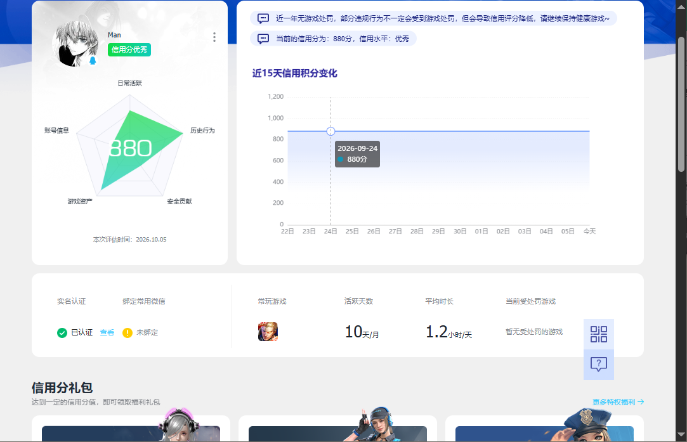Click the chat icon beside 近一年无游戏处罚 notice
This screenshot has width=687, height=442.
tap(263, 18)
